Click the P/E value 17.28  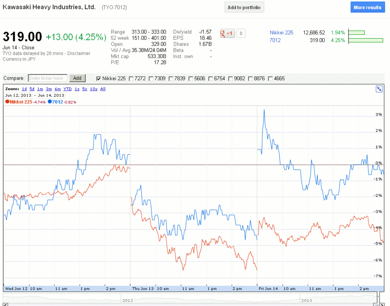coord(160,63)
